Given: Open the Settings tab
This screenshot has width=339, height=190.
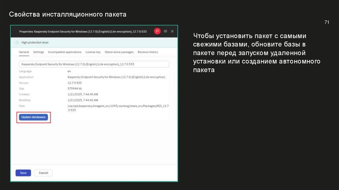Looking at the screenshot, I should [x=38, y=52].
